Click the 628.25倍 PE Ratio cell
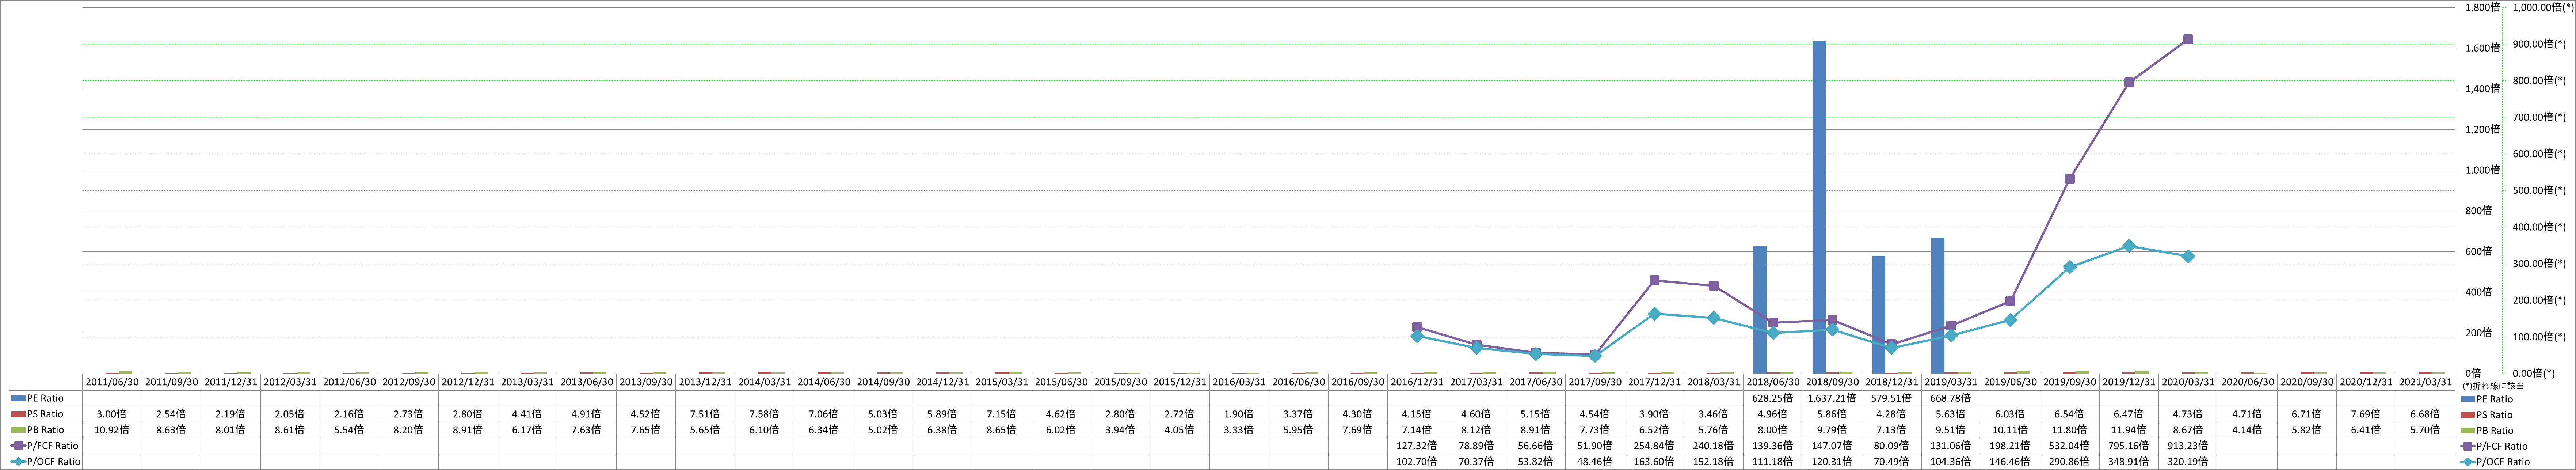The width and height of the screenshot is (2576, 470). [x=1773, y=398]
